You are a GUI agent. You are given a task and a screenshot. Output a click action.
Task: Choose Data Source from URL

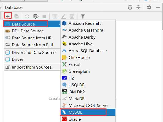32,38
